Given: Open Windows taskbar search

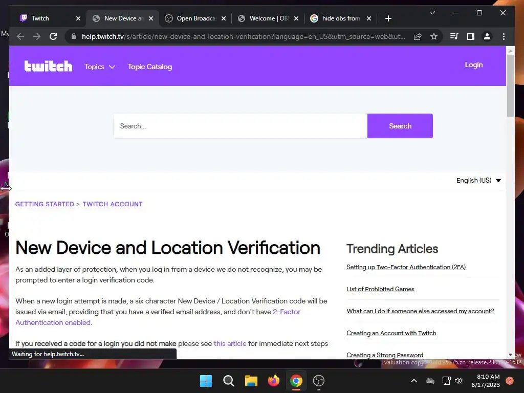Looking at the screenshot, I should 229,381.
